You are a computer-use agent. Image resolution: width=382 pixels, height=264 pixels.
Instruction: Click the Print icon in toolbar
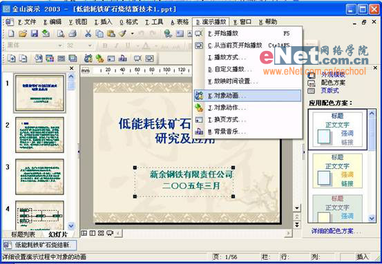click(x=73, y=34)
